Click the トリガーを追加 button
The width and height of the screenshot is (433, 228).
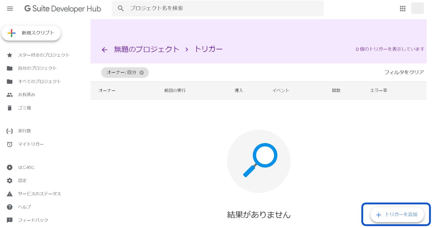(x=397, y=215)
